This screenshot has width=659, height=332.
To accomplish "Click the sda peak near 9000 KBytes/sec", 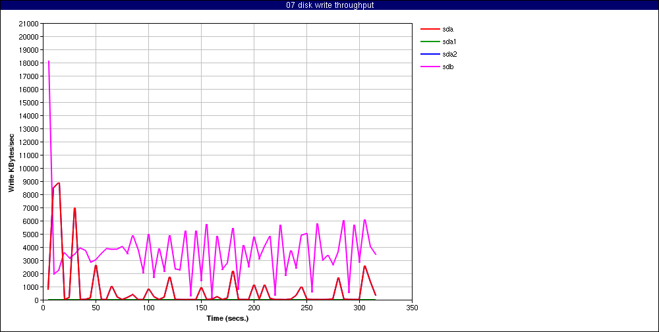I will pos(59,183).
